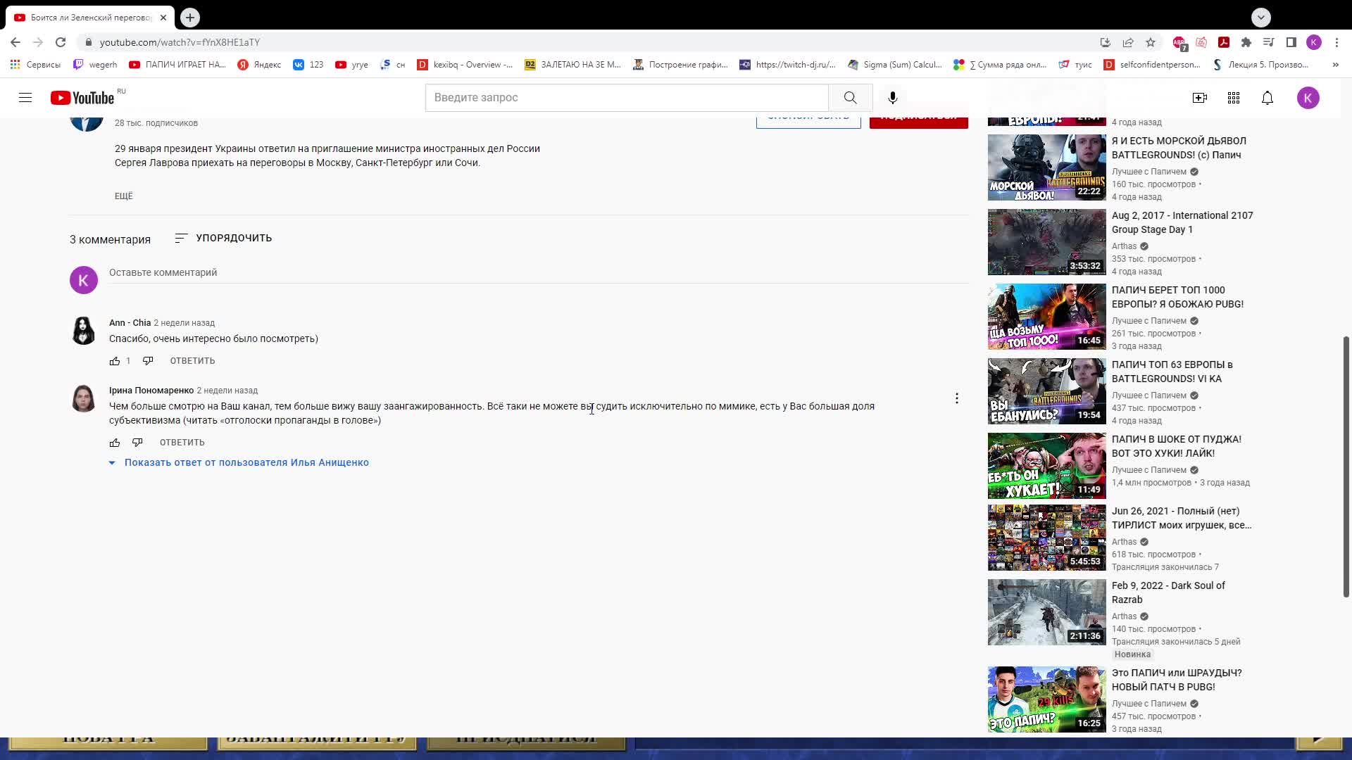Open Feb 9, 2022 - Dark Soul of Razrab
The image size is (1352, 760).
tap(1168, 593)
